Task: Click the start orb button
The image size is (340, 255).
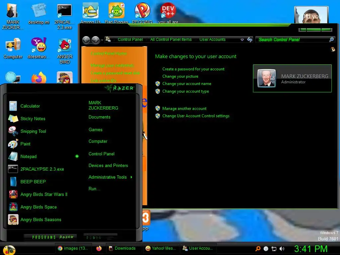Action: 9,250
